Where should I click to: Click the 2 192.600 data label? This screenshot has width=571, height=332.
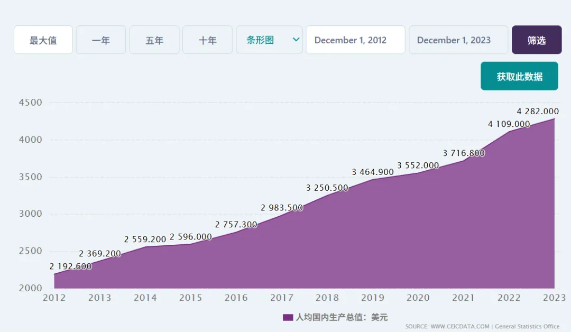pos(71,266)
